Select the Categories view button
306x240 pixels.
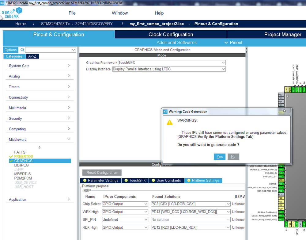(x=14, y=56)
